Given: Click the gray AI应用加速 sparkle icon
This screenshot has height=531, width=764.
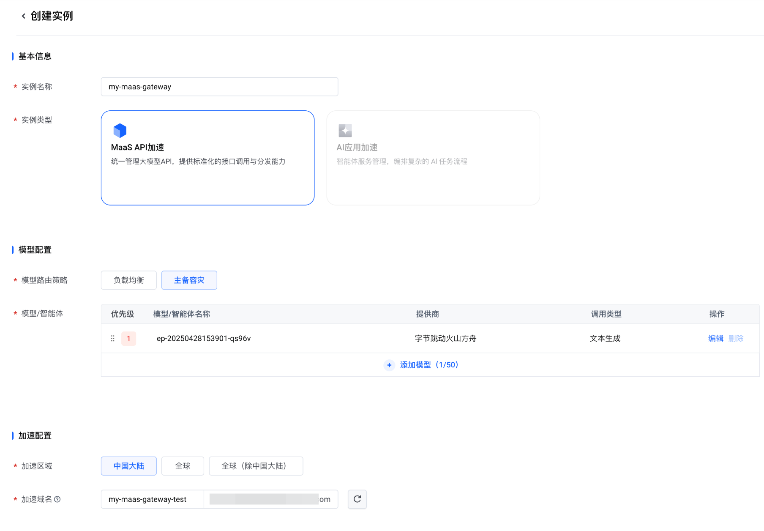Looking at the screenshot, I should point(345,131).
